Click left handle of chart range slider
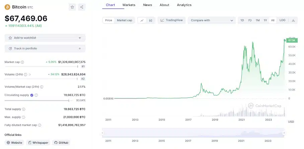The width and height of the screenshot is (304, 149). 102,133
